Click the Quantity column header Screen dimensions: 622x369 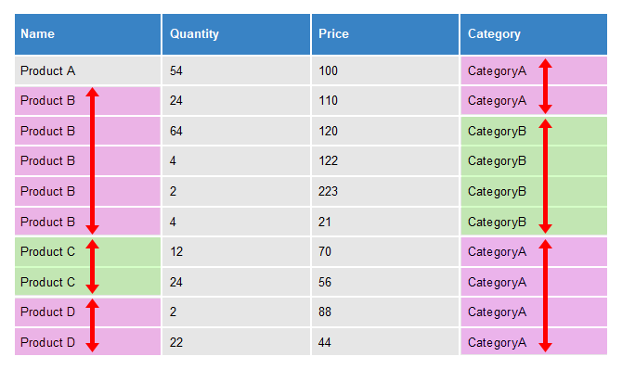[236, 34]
